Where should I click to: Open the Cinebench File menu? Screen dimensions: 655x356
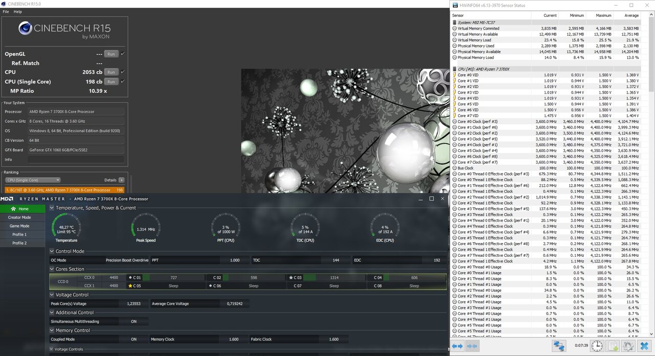point(6,12)
